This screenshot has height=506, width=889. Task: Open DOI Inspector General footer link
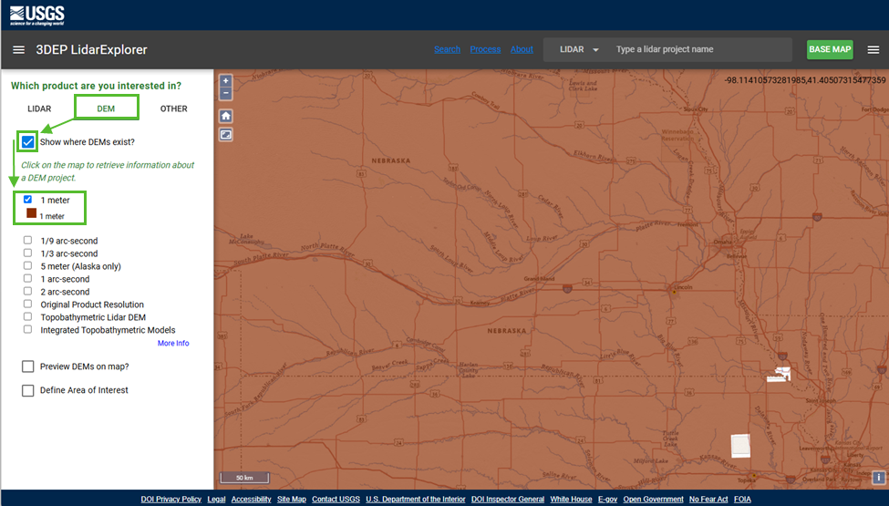pos(508,500)
